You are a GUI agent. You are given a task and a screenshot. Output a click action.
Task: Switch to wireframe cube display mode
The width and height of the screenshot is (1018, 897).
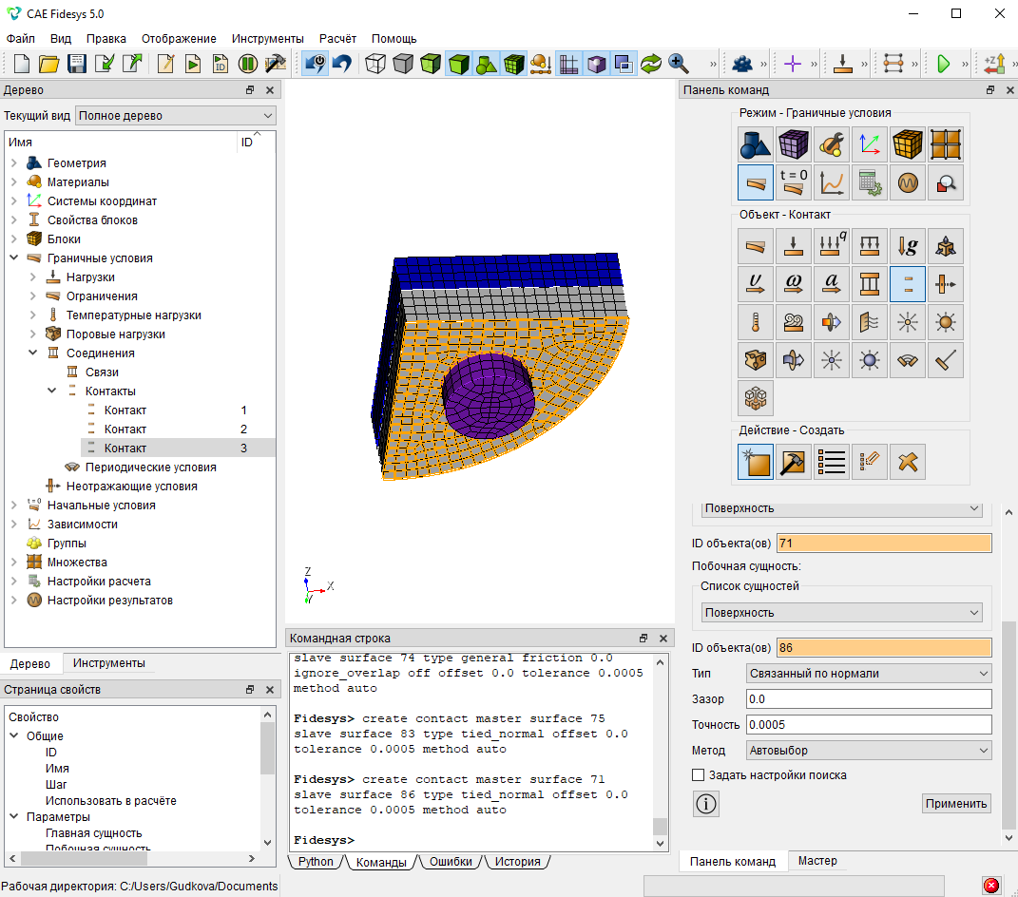pyautogui.click(x=375, y=64)
